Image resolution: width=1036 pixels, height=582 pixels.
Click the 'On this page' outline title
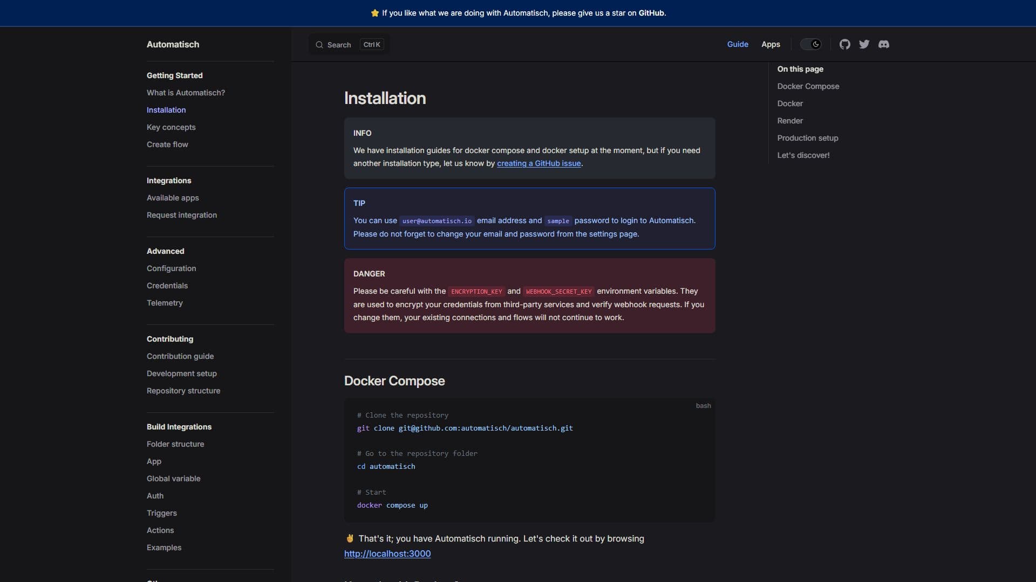point(800,69)
